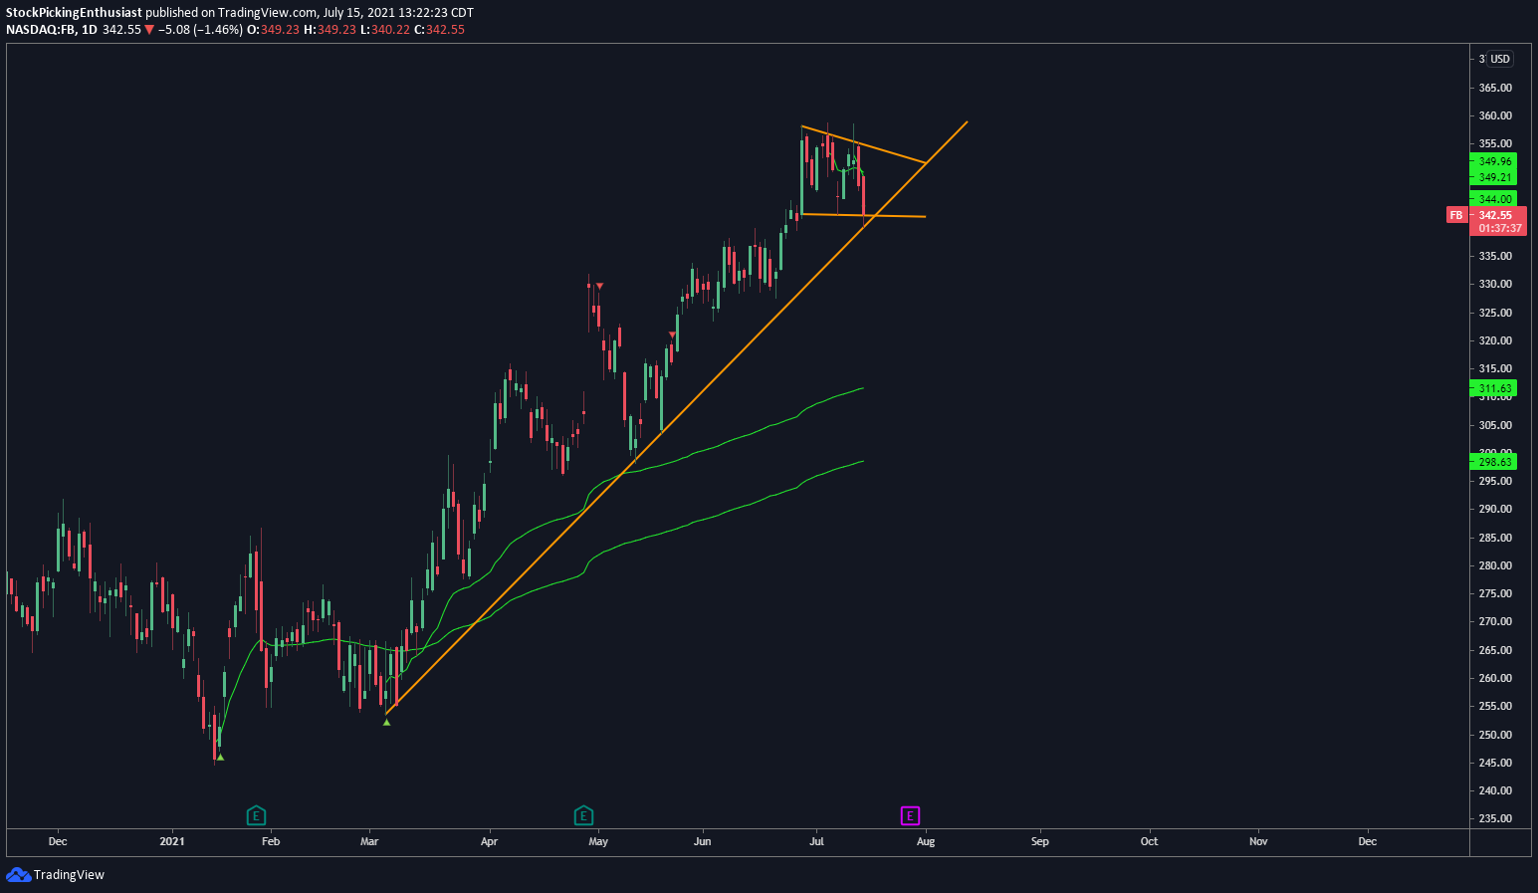Click the Jul label on time axis

pos(816,841)
